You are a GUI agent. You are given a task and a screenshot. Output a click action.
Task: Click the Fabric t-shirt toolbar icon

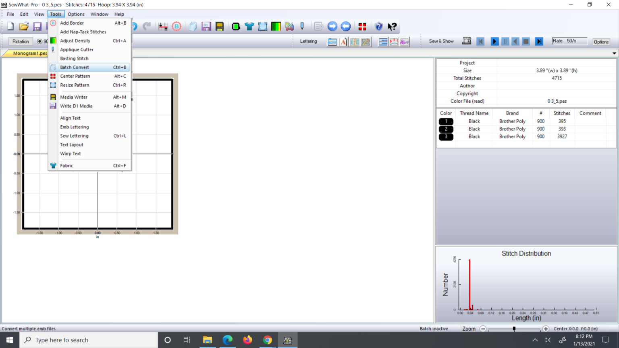(x=249, y=27)
